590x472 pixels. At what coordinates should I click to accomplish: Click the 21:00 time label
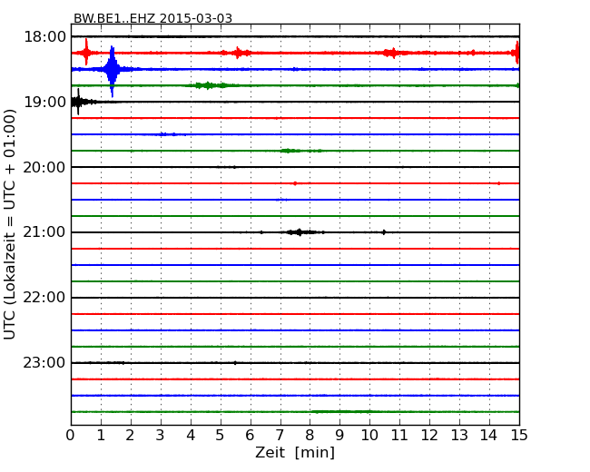(x=44, y=232)
